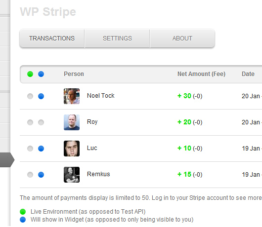
Task: Click Roy's avatar photo
Action: tap(72, 122)
